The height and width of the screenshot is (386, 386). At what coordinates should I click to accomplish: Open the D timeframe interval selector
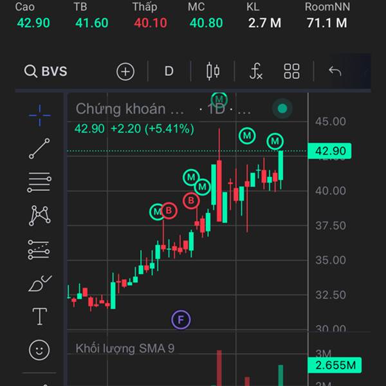(x=169, y=71)
